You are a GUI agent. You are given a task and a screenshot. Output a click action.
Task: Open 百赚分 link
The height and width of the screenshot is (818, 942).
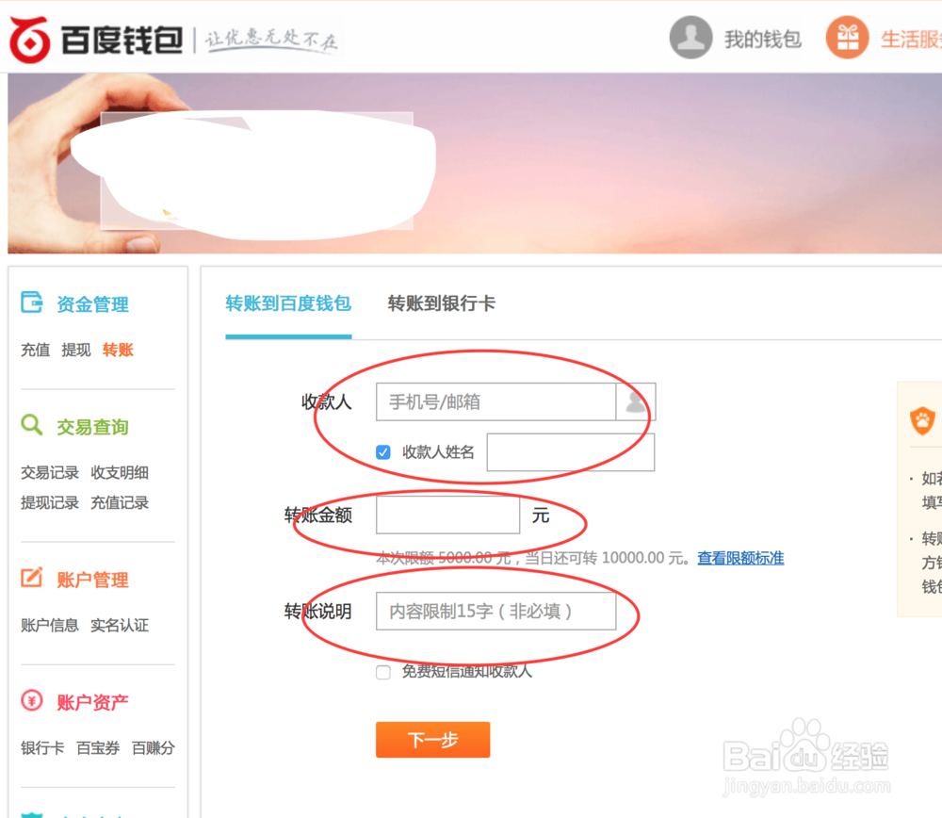154,747
